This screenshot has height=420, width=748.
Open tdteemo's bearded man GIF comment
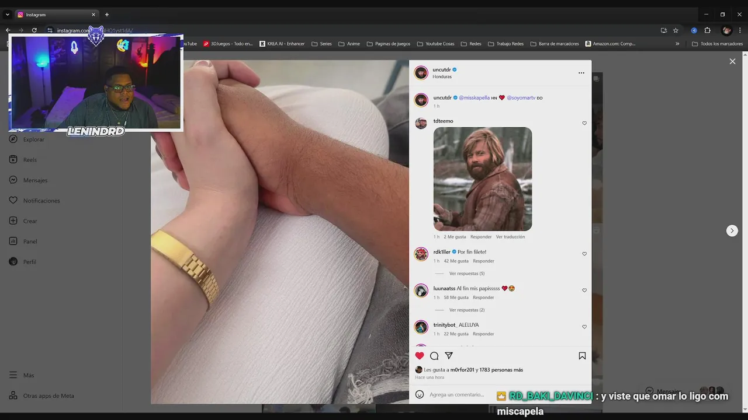(483, 179)
